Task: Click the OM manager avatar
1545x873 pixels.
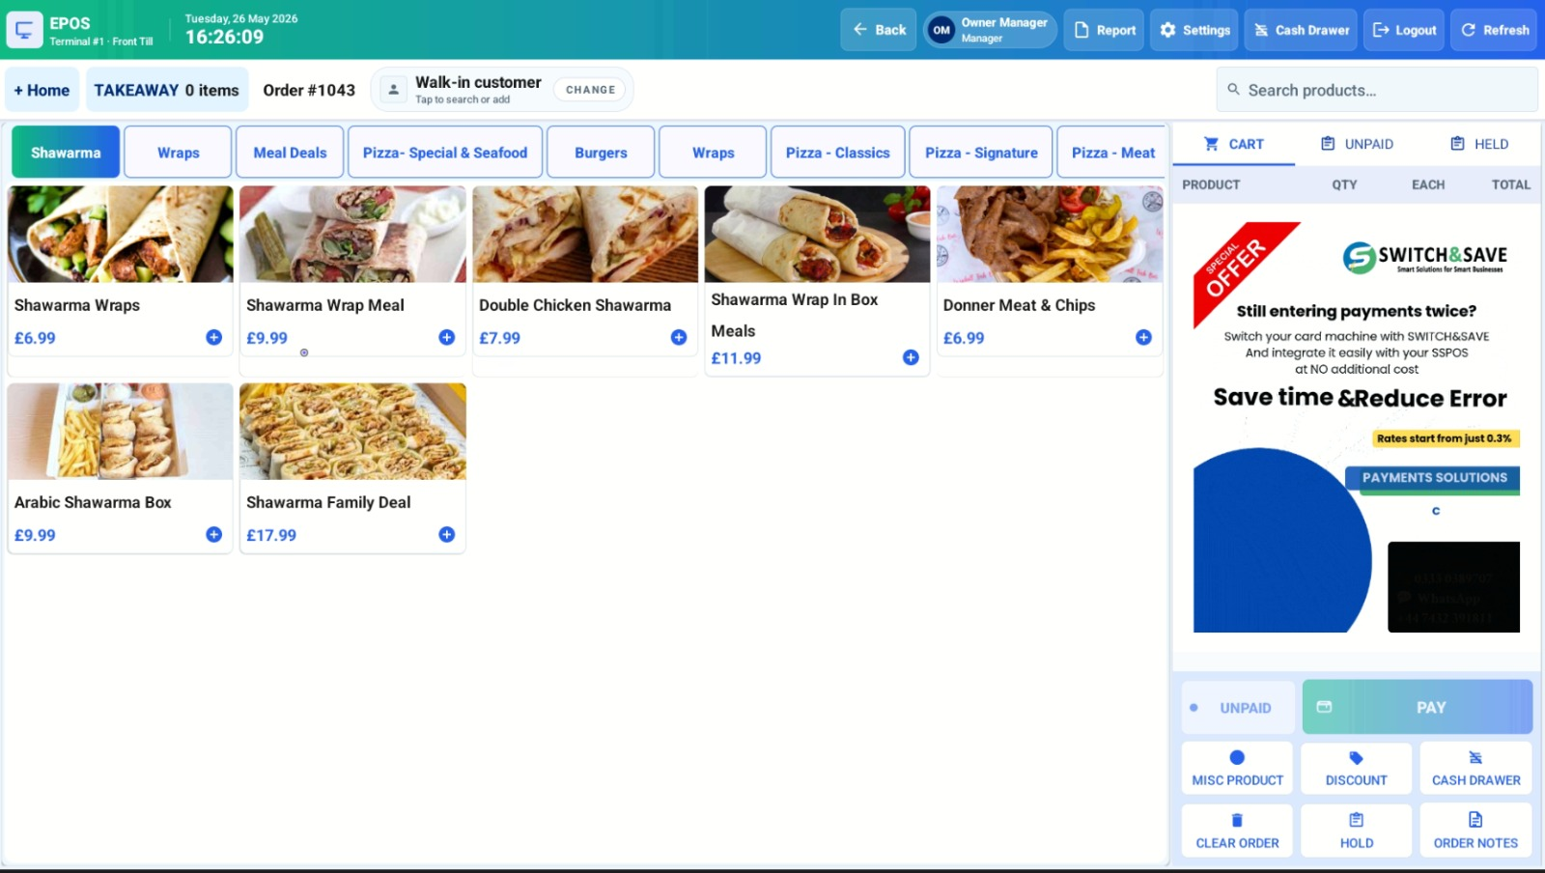Action: (941, 30)
